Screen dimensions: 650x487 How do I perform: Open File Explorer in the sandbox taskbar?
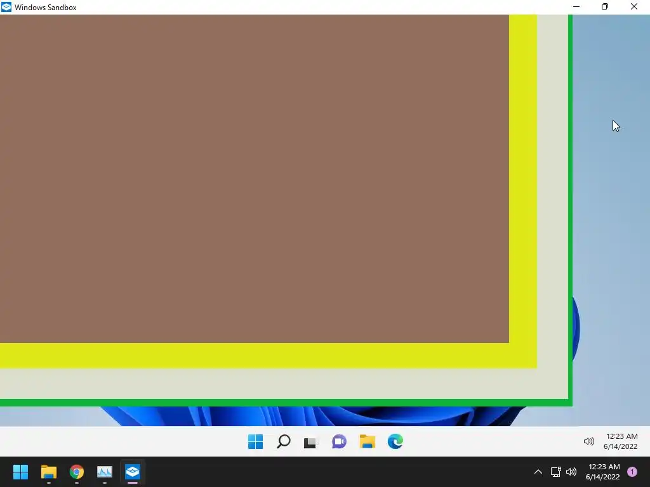pyautogui.click(x=368, y=441)
